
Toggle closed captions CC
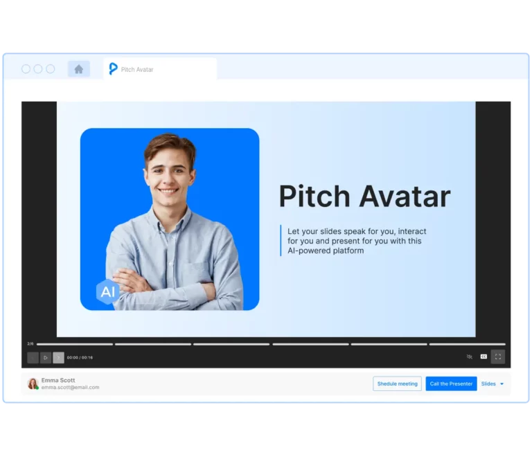click(484, 356)
